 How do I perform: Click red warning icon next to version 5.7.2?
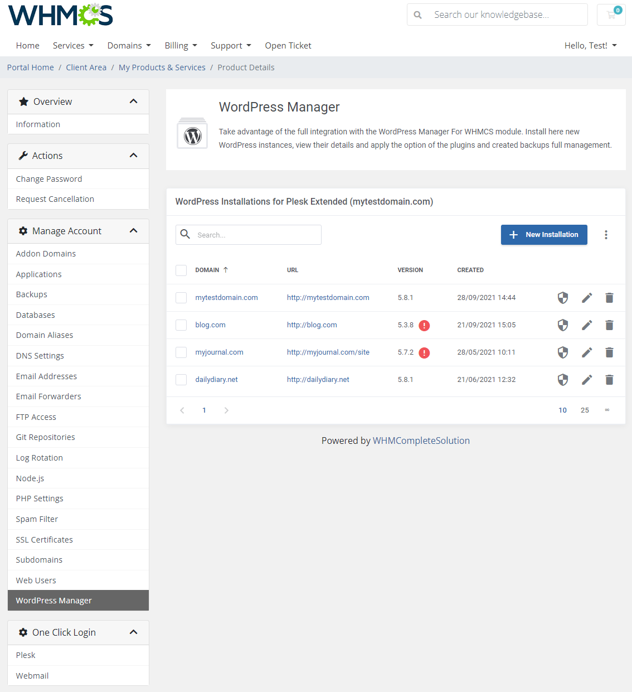tap(424, 353)
